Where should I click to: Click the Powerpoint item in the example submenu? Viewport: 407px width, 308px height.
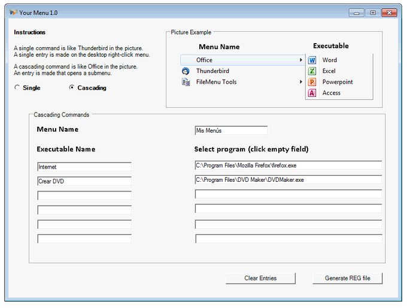[x=338, y=82]
